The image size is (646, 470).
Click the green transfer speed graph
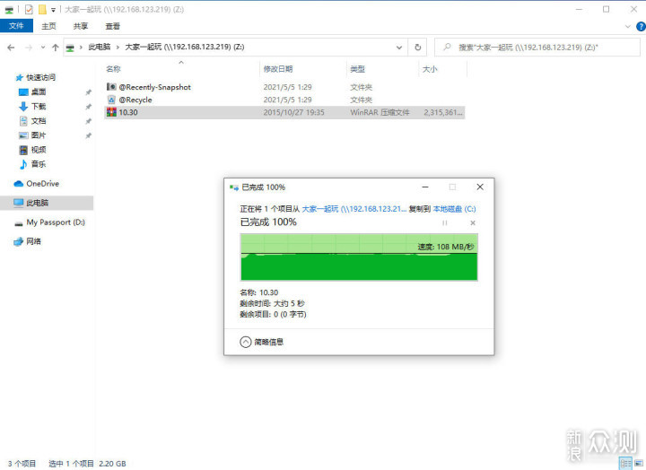[359, 257]
